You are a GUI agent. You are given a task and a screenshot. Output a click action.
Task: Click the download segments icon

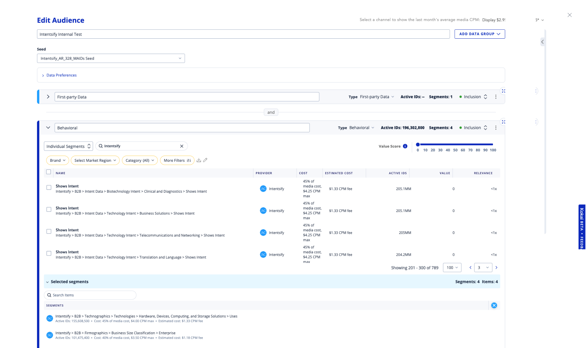pos(199,160)
